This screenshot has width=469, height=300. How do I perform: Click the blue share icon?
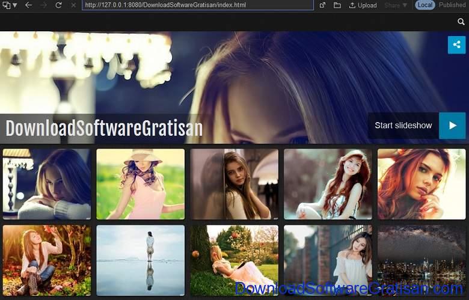coord(456,45)
